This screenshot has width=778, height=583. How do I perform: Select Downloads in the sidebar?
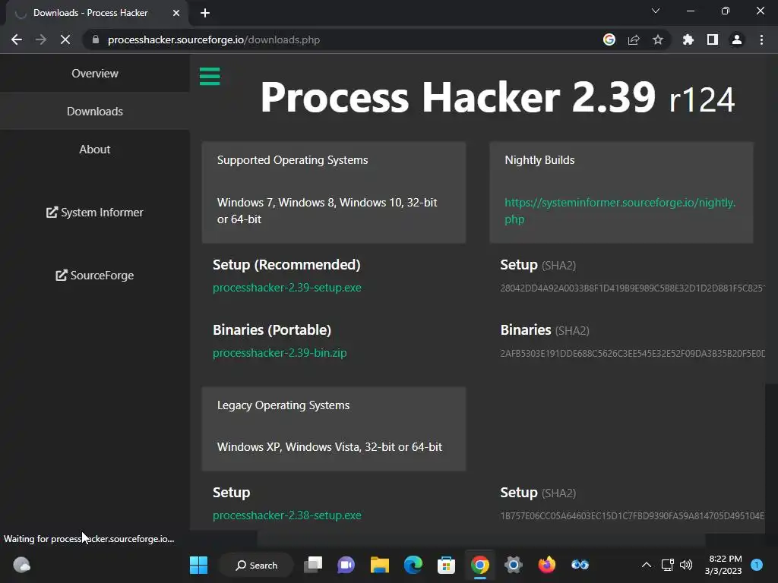point(95,111)
